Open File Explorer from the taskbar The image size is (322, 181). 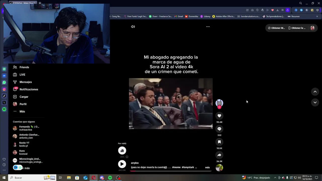coord(69,178)
